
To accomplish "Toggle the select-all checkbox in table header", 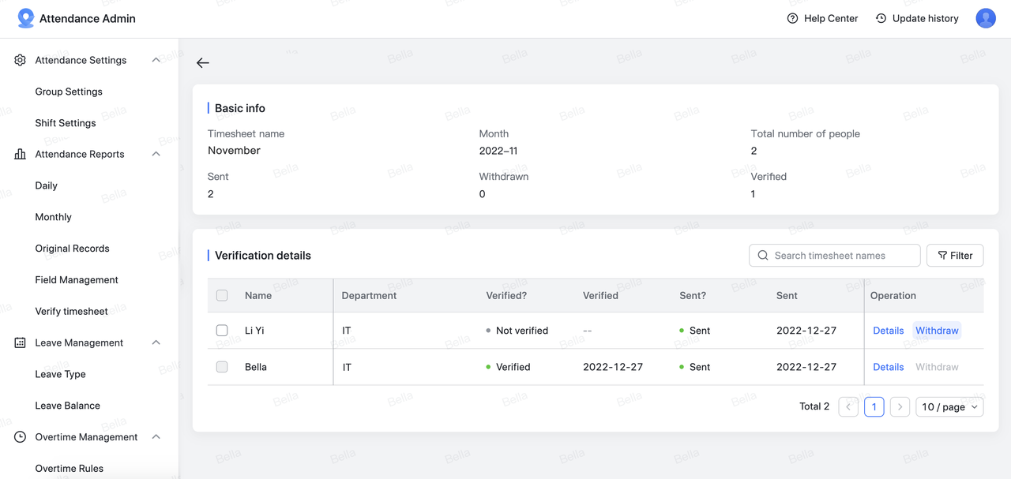I will (222, 295).
